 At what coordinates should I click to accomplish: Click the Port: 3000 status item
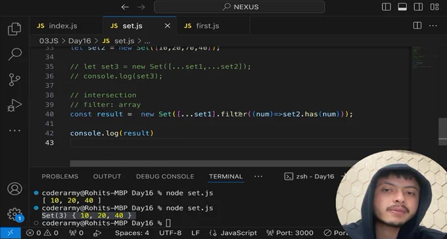(290, 233)
